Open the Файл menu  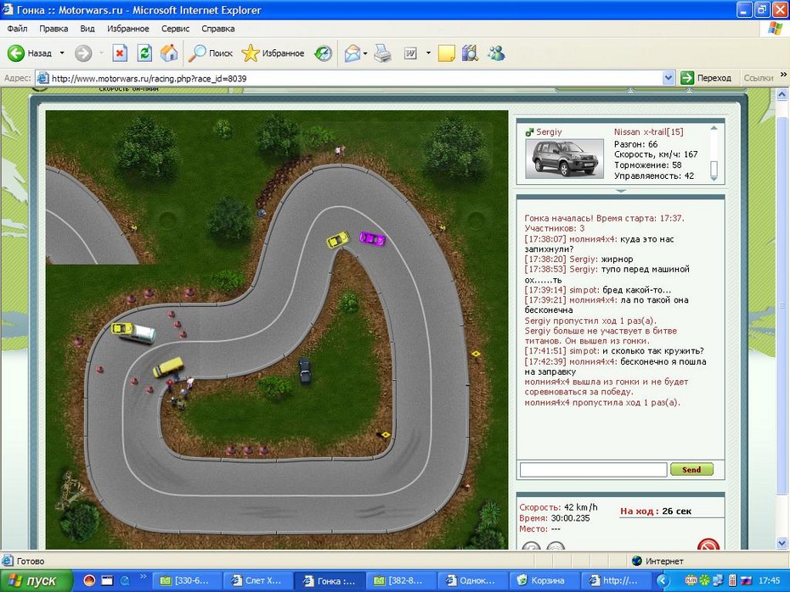tap(17, 29)
